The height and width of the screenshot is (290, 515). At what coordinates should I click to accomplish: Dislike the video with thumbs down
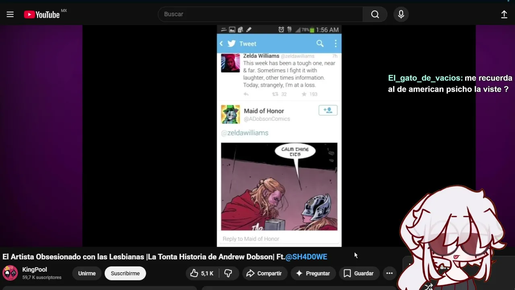(x=228, y=273)
